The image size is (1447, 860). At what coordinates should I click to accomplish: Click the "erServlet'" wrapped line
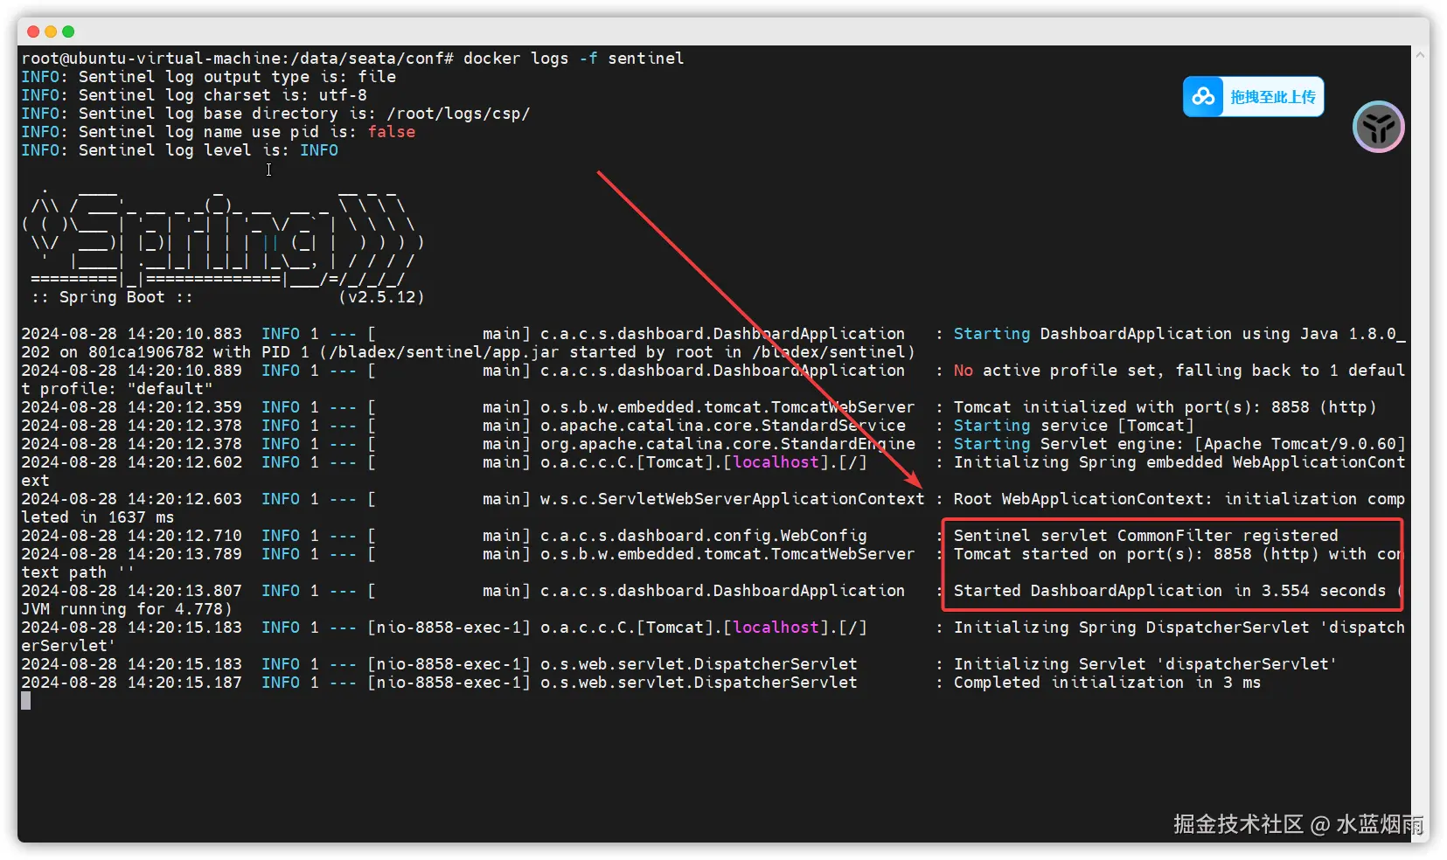click(x=69, y=646)
